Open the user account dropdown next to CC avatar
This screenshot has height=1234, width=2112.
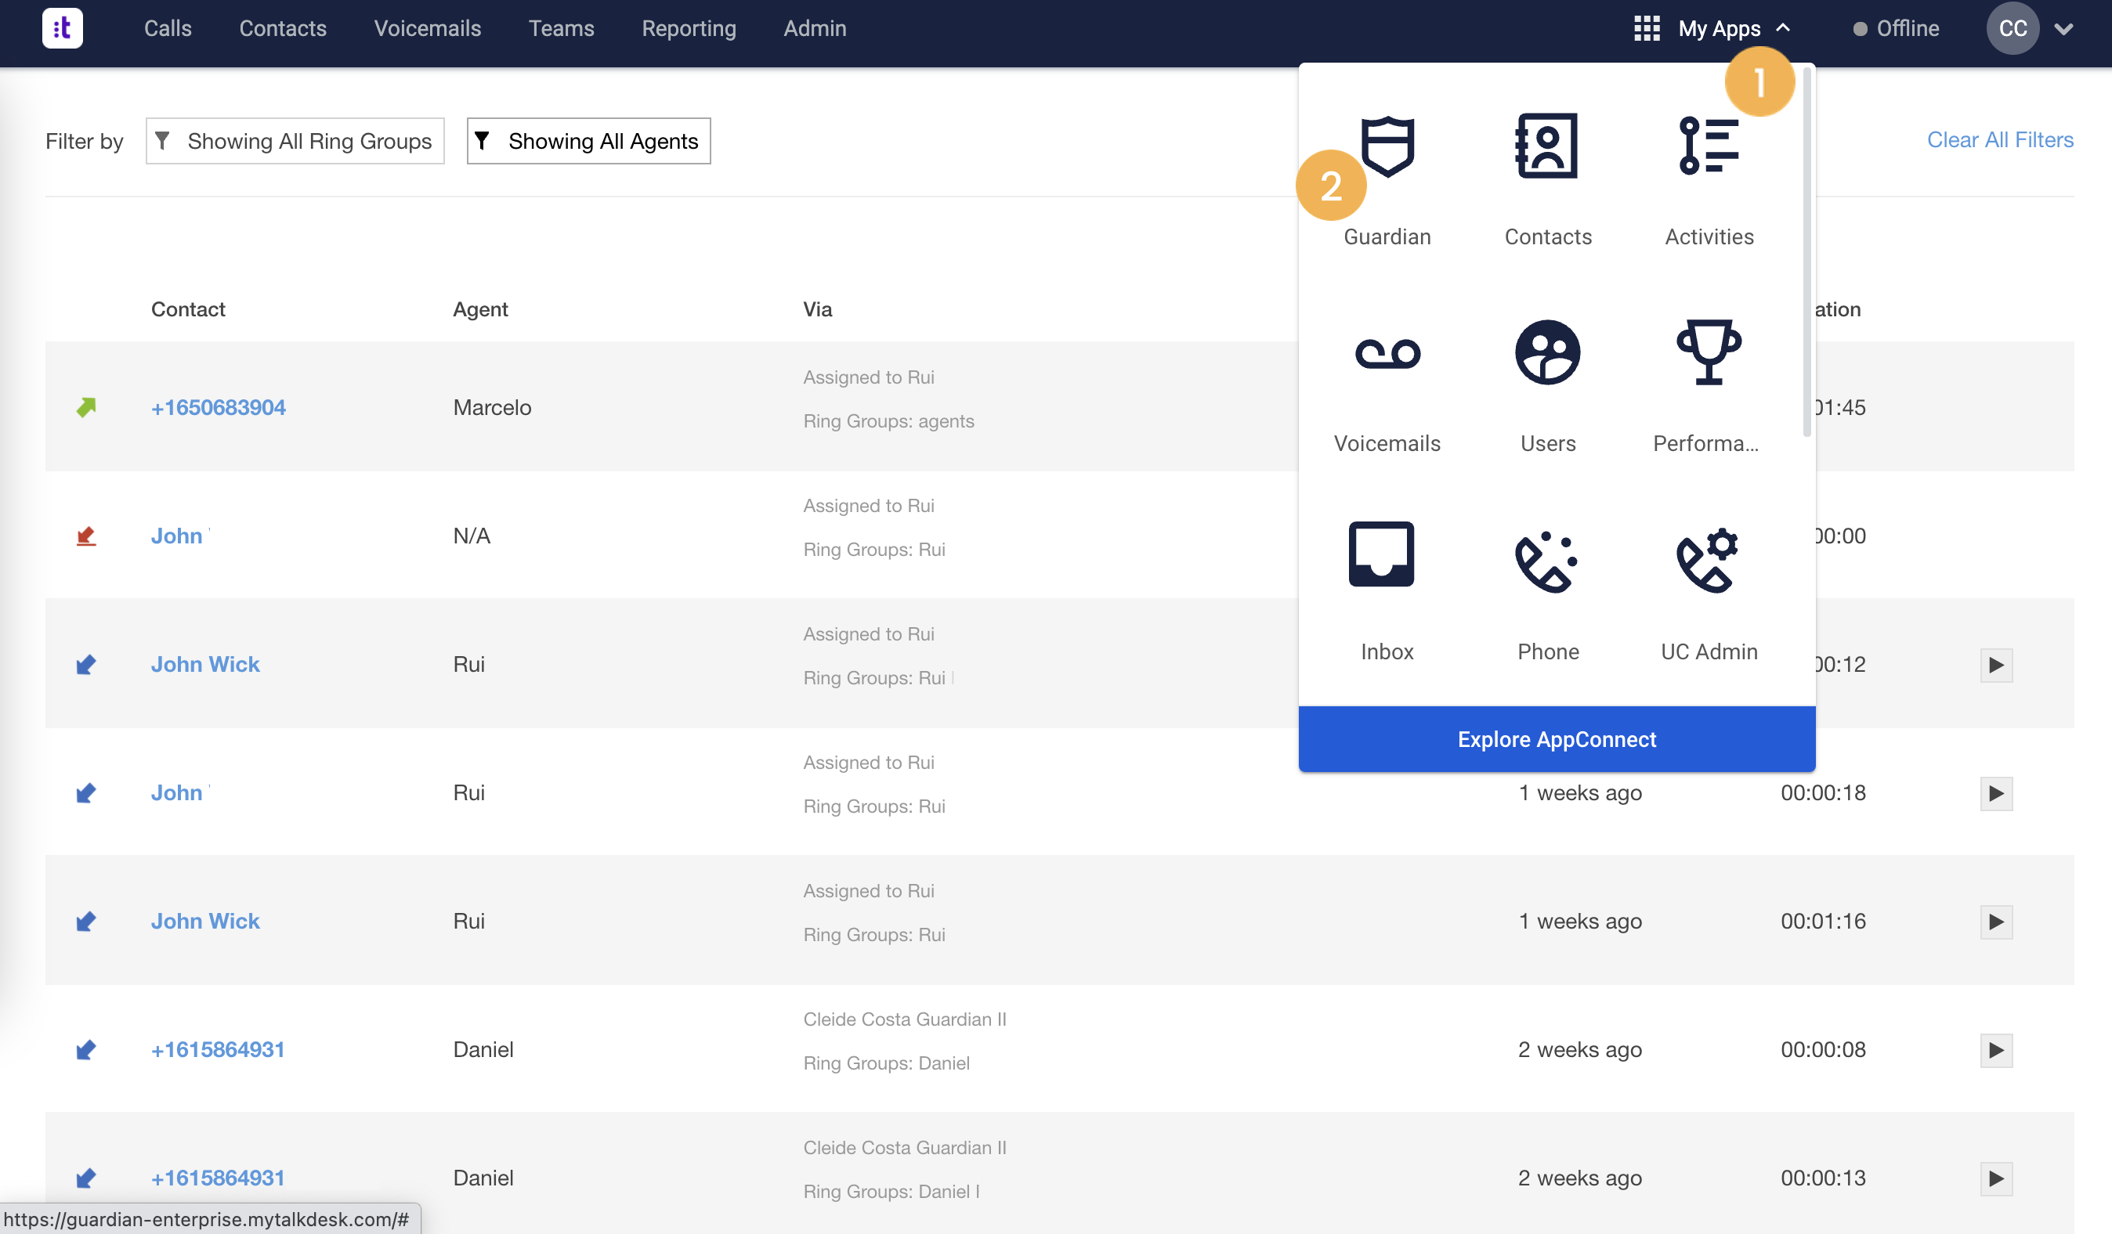[x=2065, y=29]
